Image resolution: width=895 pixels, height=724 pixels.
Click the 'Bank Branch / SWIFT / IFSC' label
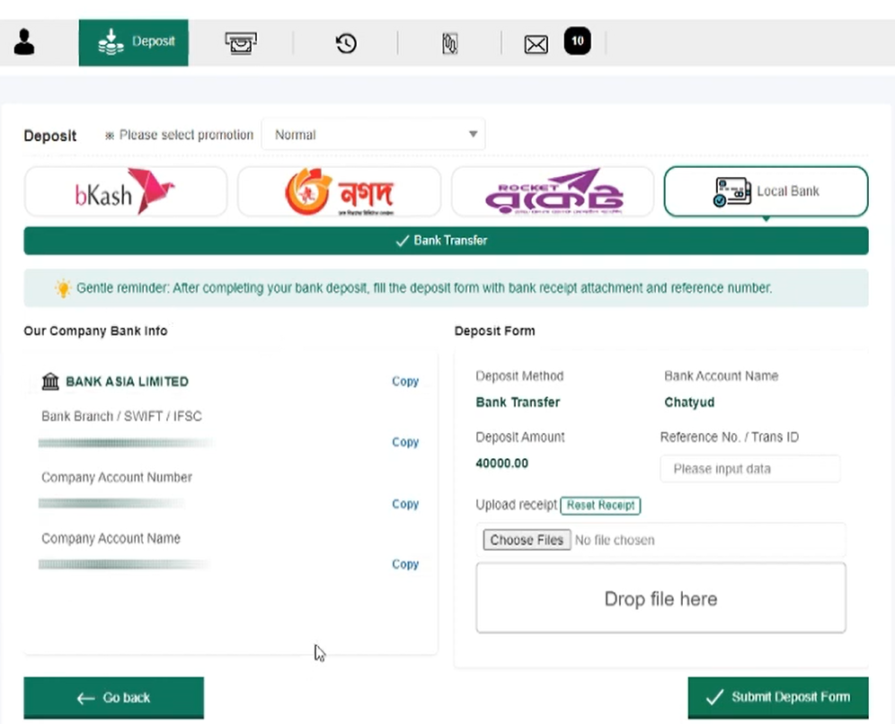121,417
